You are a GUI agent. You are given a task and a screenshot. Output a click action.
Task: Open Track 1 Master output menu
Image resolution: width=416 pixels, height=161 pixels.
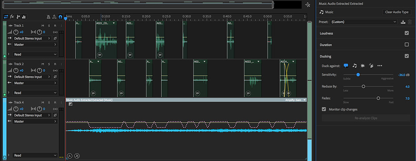35,45
